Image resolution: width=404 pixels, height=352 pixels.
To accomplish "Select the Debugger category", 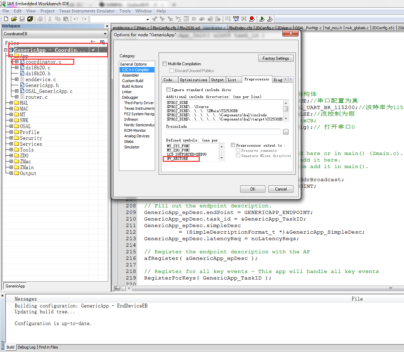I will tap(130, 97).
